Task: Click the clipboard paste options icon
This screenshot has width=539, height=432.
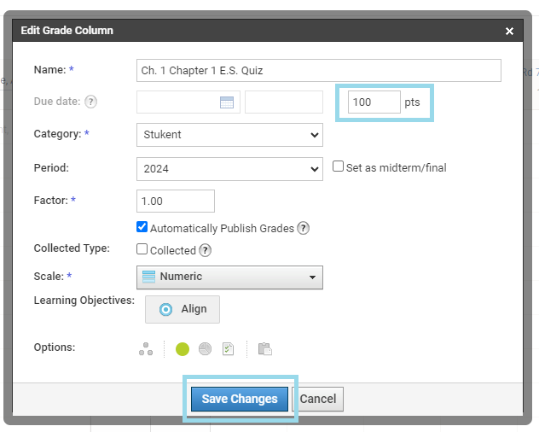Action: [x=264, y=348]
